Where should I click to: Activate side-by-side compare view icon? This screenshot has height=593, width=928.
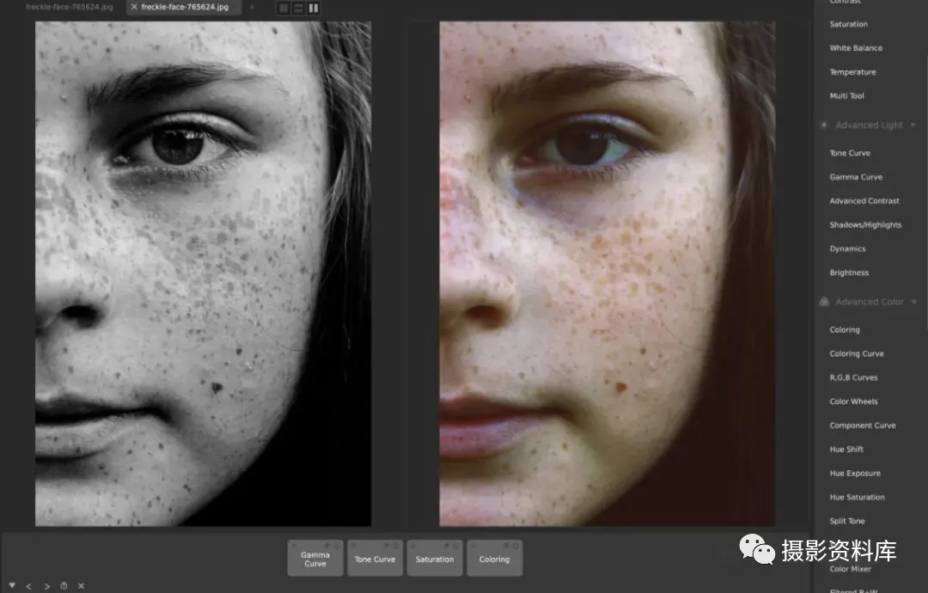[x=314, y=9]
